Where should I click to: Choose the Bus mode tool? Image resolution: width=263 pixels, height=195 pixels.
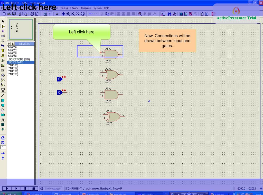pos(3,45)
